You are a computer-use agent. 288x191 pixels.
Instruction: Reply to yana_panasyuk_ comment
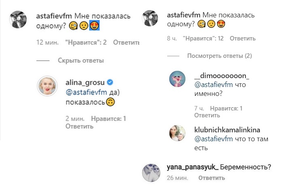[x=211, y=177]
